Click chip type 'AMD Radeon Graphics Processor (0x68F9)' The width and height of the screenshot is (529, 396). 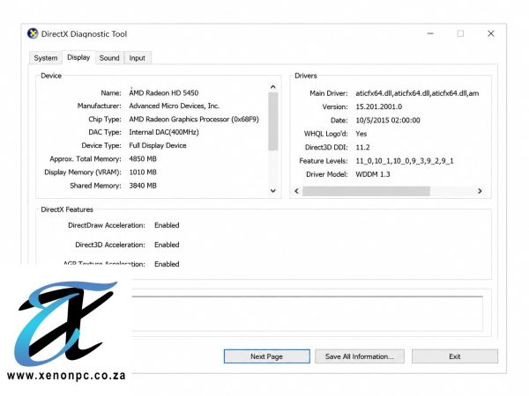coord(194,119)
